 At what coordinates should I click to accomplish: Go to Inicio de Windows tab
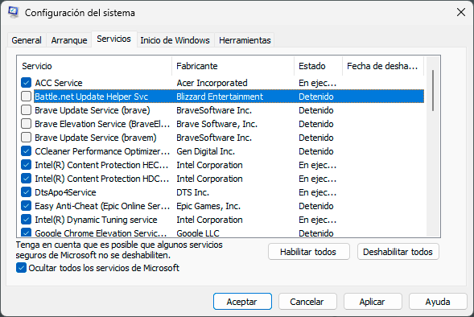pos(175,40)
